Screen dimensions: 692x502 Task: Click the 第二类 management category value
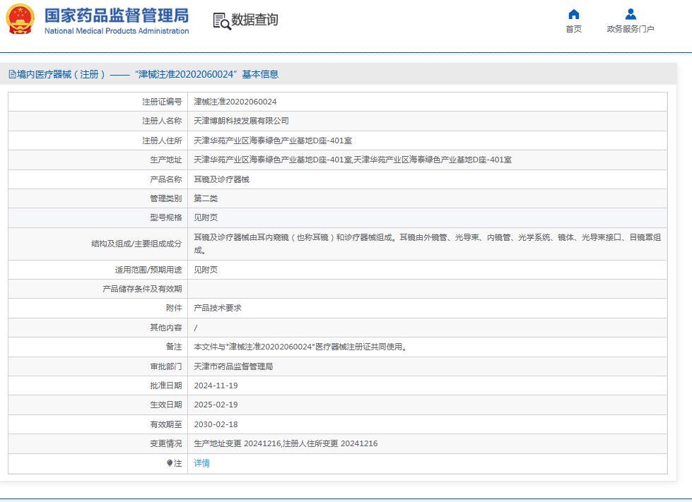coord(205,198)
